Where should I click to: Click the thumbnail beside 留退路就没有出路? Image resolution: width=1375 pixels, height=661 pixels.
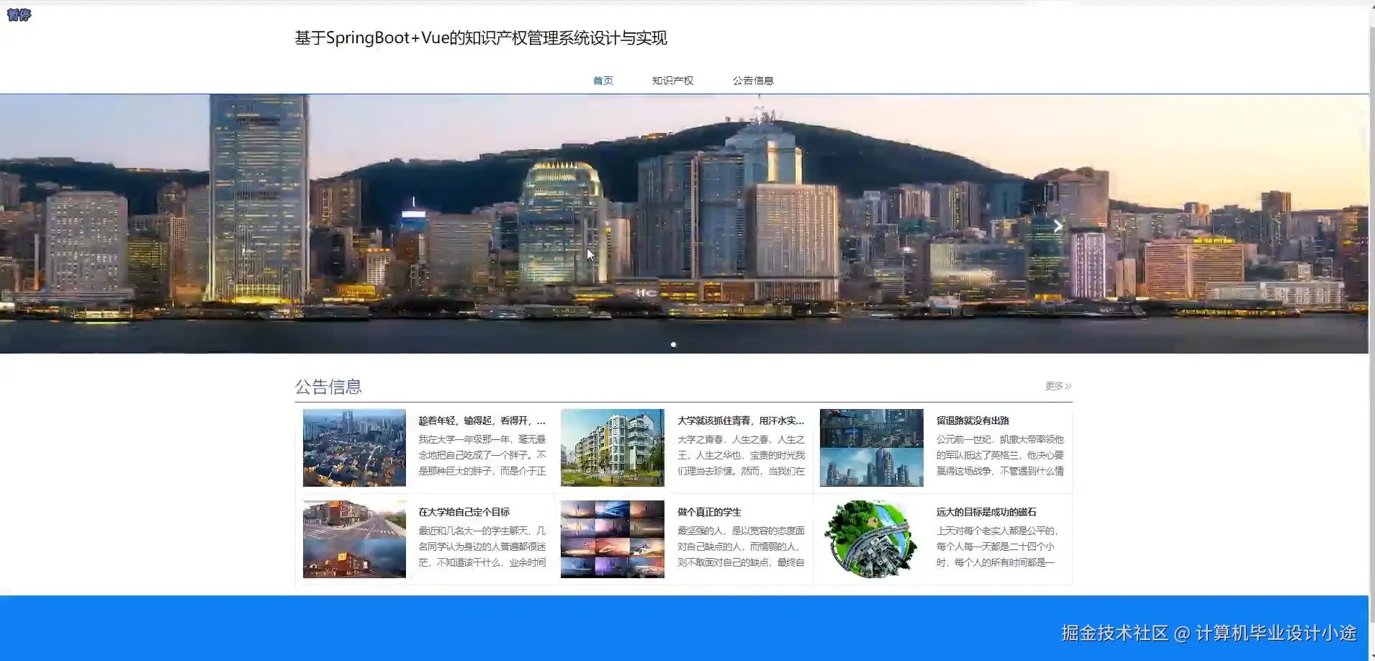coord(870,447)
